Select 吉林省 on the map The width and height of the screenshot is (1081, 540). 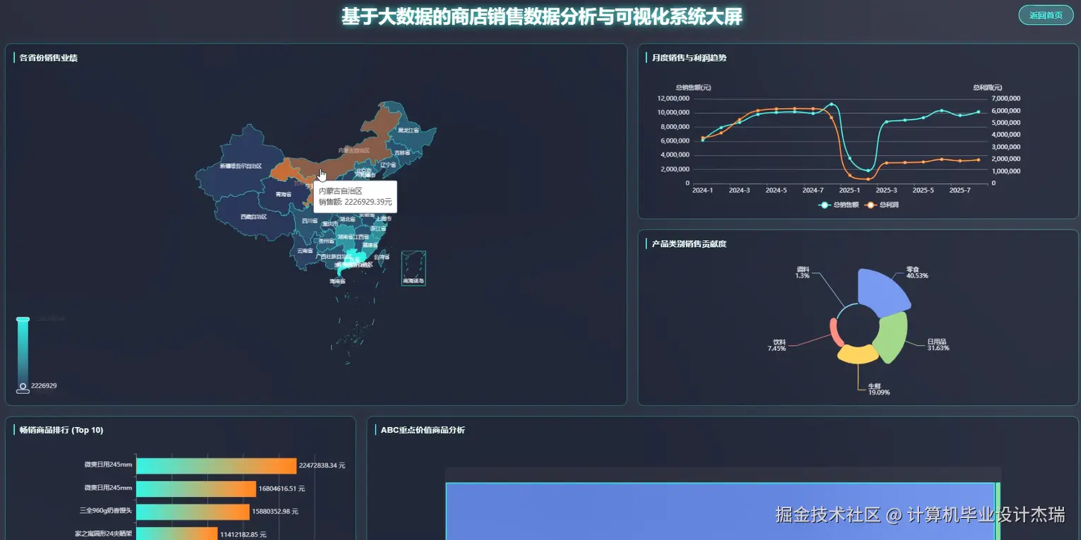pos(401,152)
